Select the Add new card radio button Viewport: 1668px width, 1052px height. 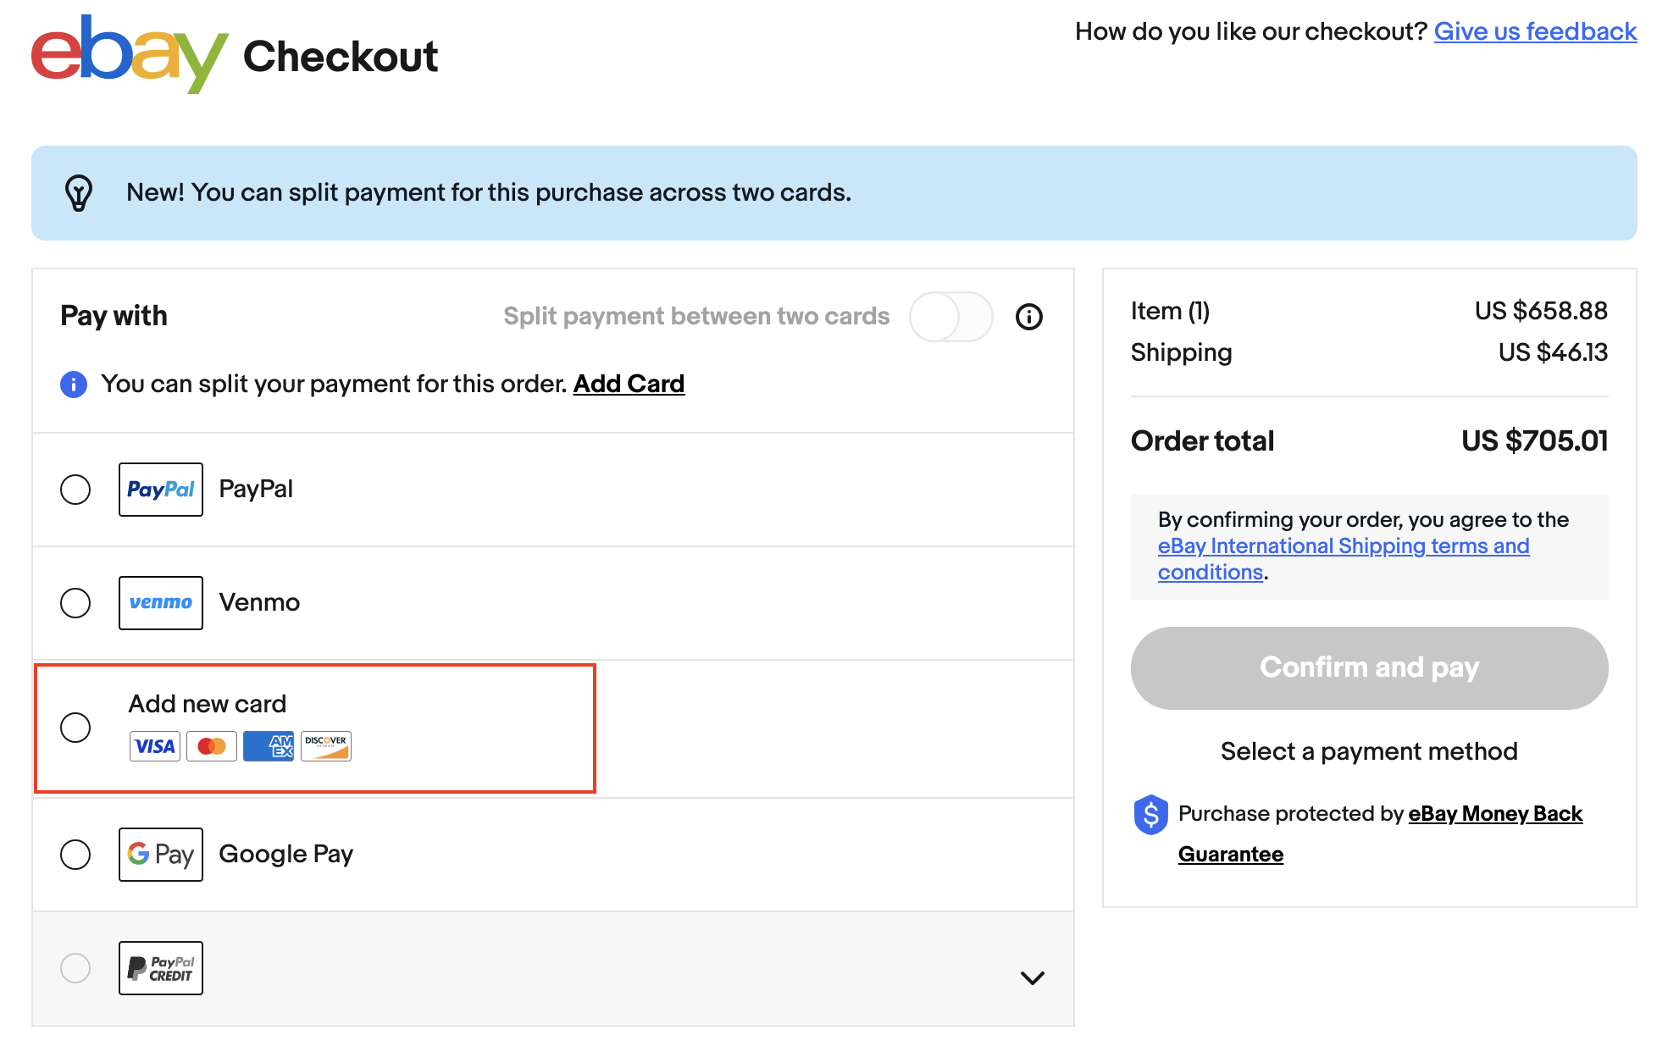(75, 725)
